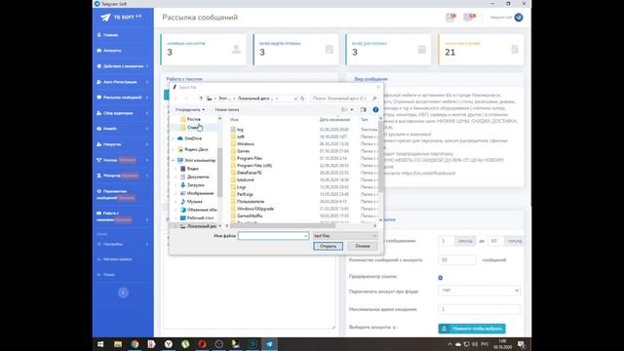
Task: Sort by Дата изменения column header
Action: (334, 119)
